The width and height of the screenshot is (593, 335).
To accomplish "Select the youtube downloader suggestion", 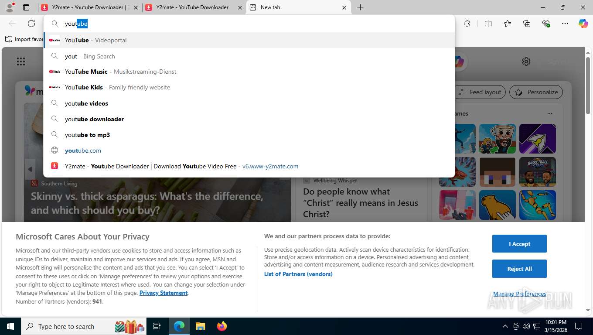I will (249, 119).
